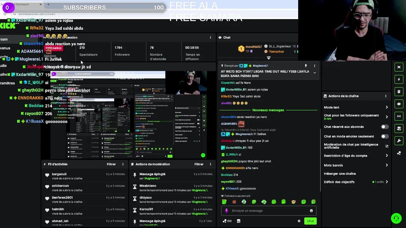
Task: Open user dhiyaxo in moderation list
Action: pyautogui.click(x=146, y=198)
